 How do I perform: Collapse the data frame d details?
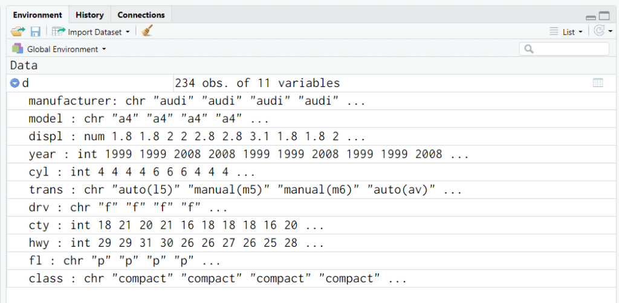coord(15,83)
